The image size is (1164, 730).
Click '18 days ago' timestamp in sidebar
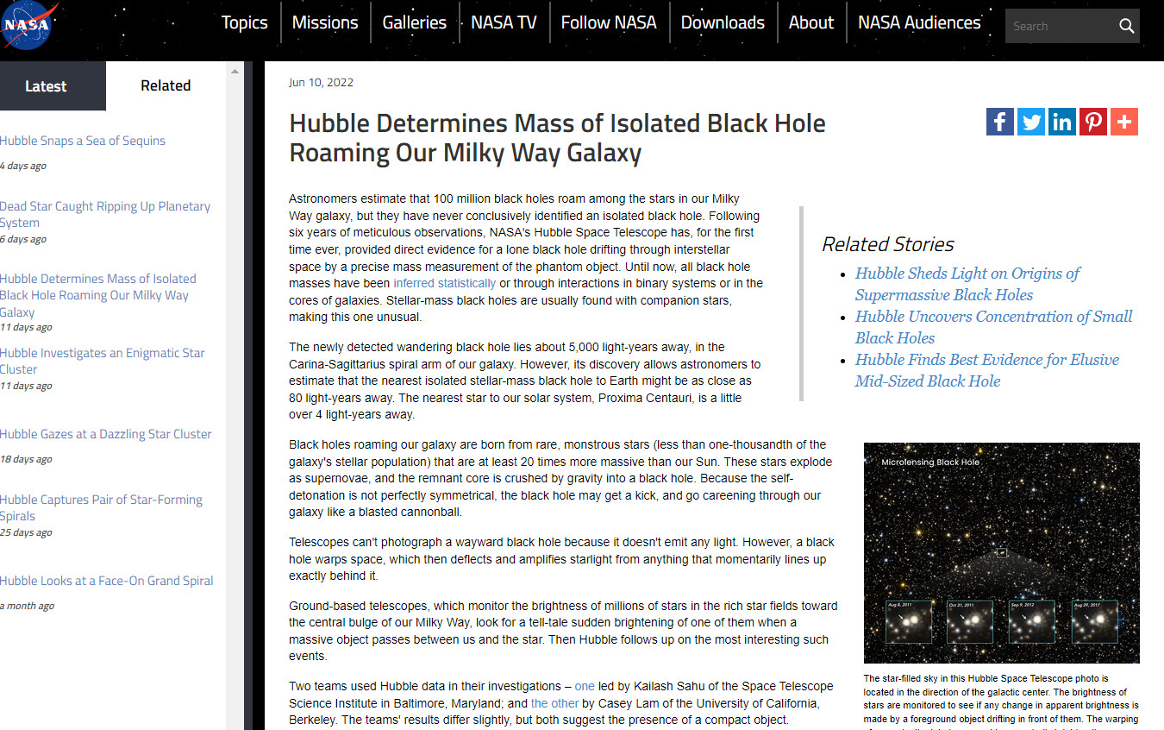pos(26,459)
